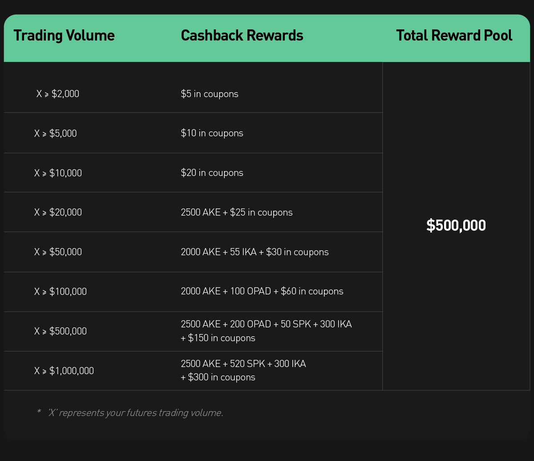Click the $10 in coupons reward
The width and height of the screenshot is (534, 461).
pyautogui.click(x=212, y=133)
